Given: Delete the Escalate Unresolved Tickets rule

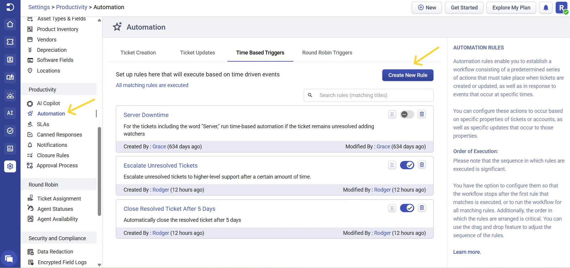Looking at the screenshot, I should point(422,165).
